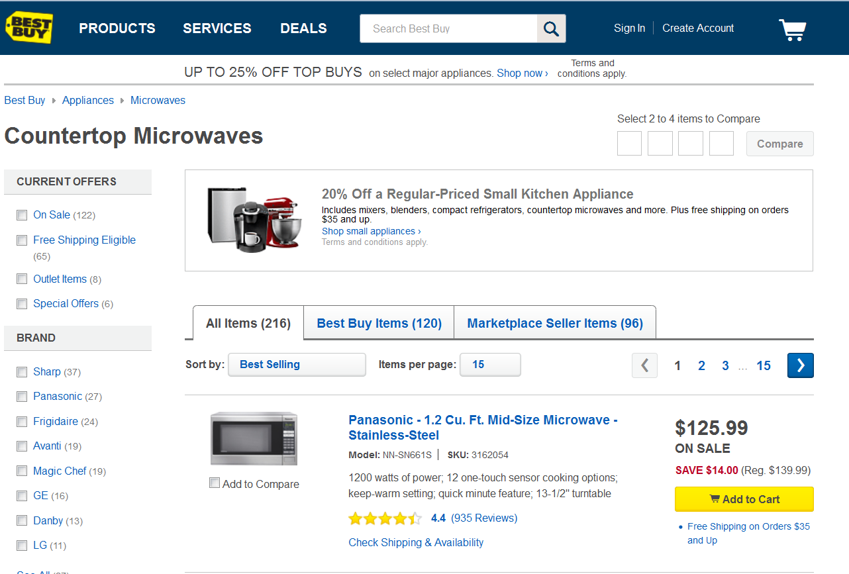Enable the Panasonic brand filter
Viewport: 849px width, 574px height.
tap(23, 397)
